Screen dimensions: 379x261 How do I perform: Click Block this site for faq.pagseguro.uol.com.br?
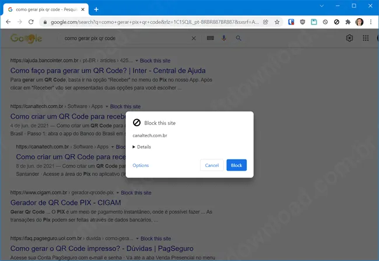156,239
